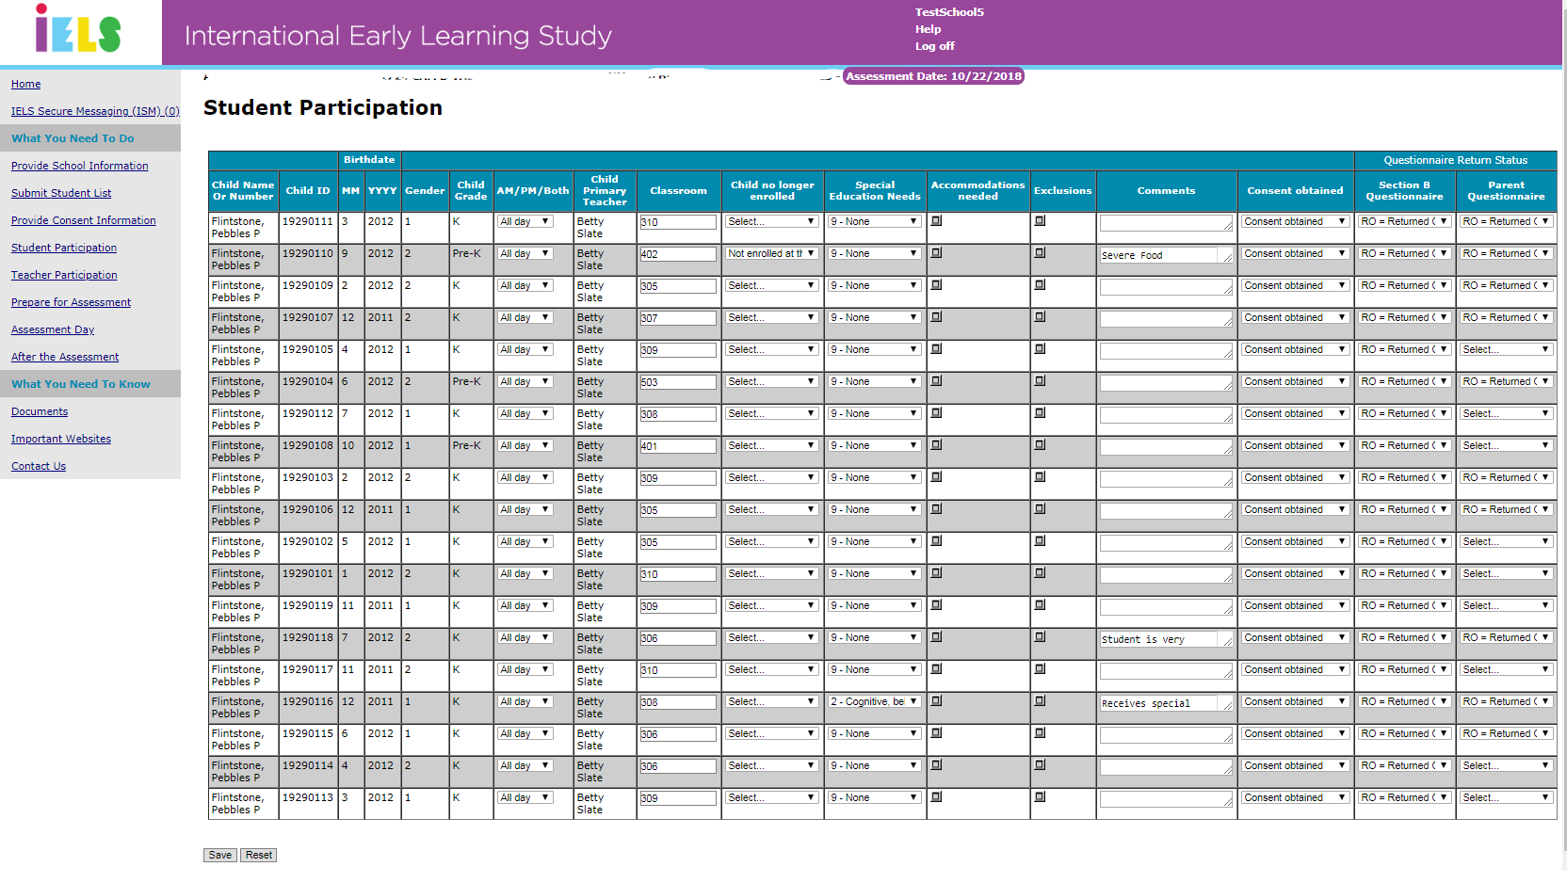
Task: Go to Teacher Participation page
Action: pyautogui.click(x=64, y=275)
